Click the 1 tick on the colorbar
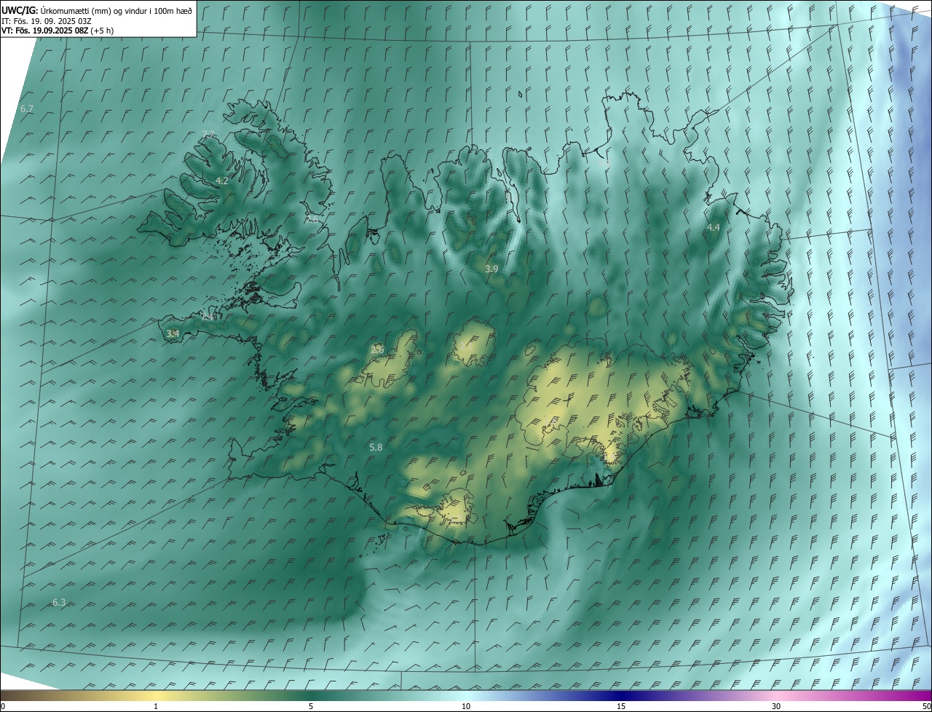 pyautogui.click(x=156, y=707)
